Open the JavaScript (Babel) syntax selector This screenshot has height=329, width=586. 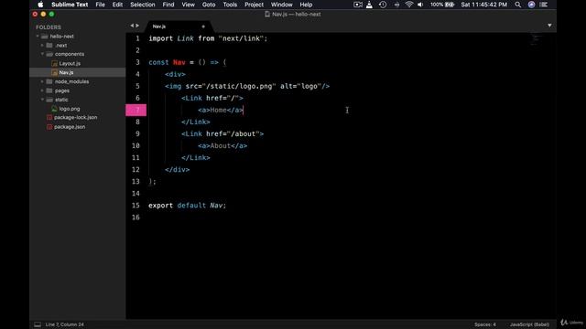point(529,324)
